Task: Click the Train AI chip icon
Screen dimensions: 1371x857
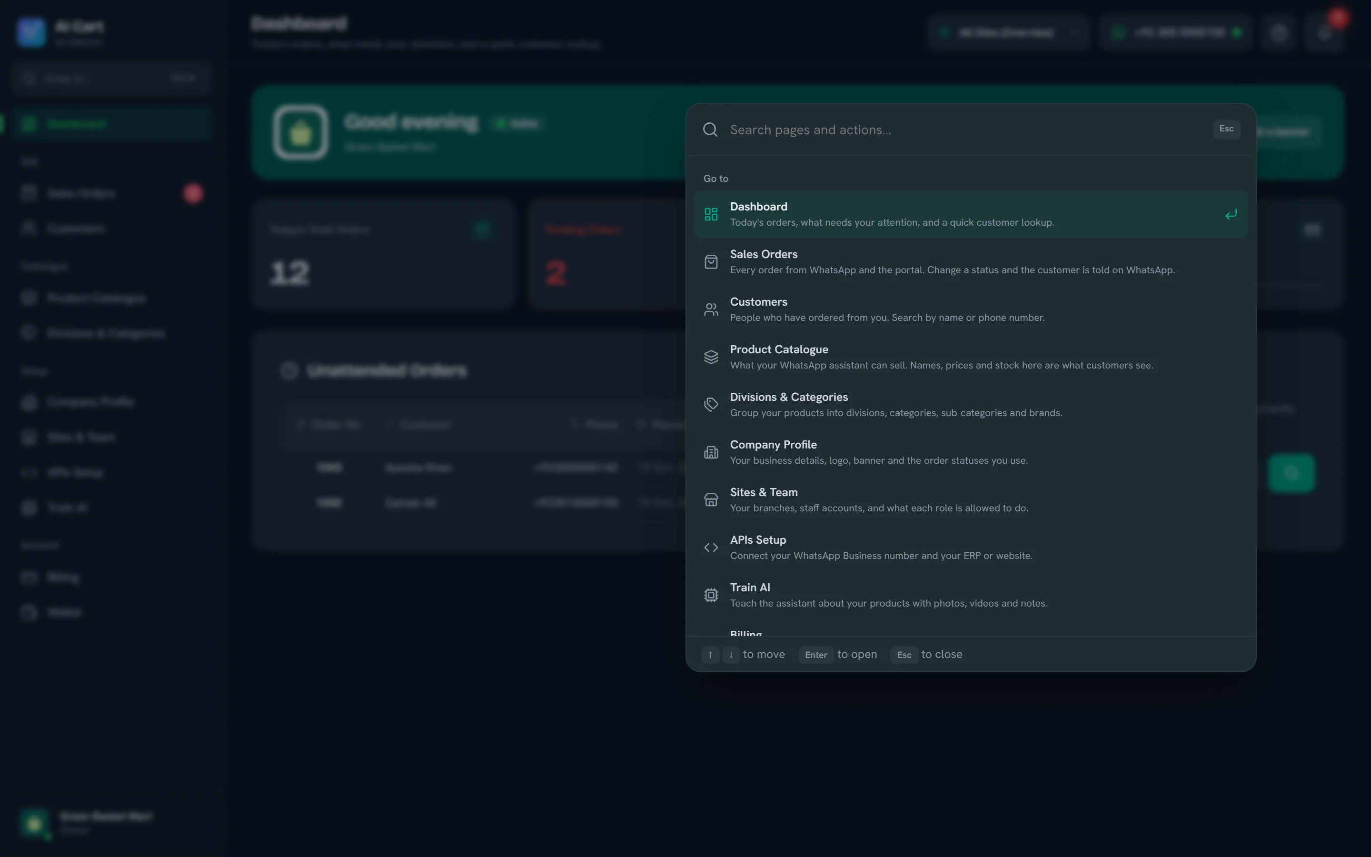Action: 710,595
